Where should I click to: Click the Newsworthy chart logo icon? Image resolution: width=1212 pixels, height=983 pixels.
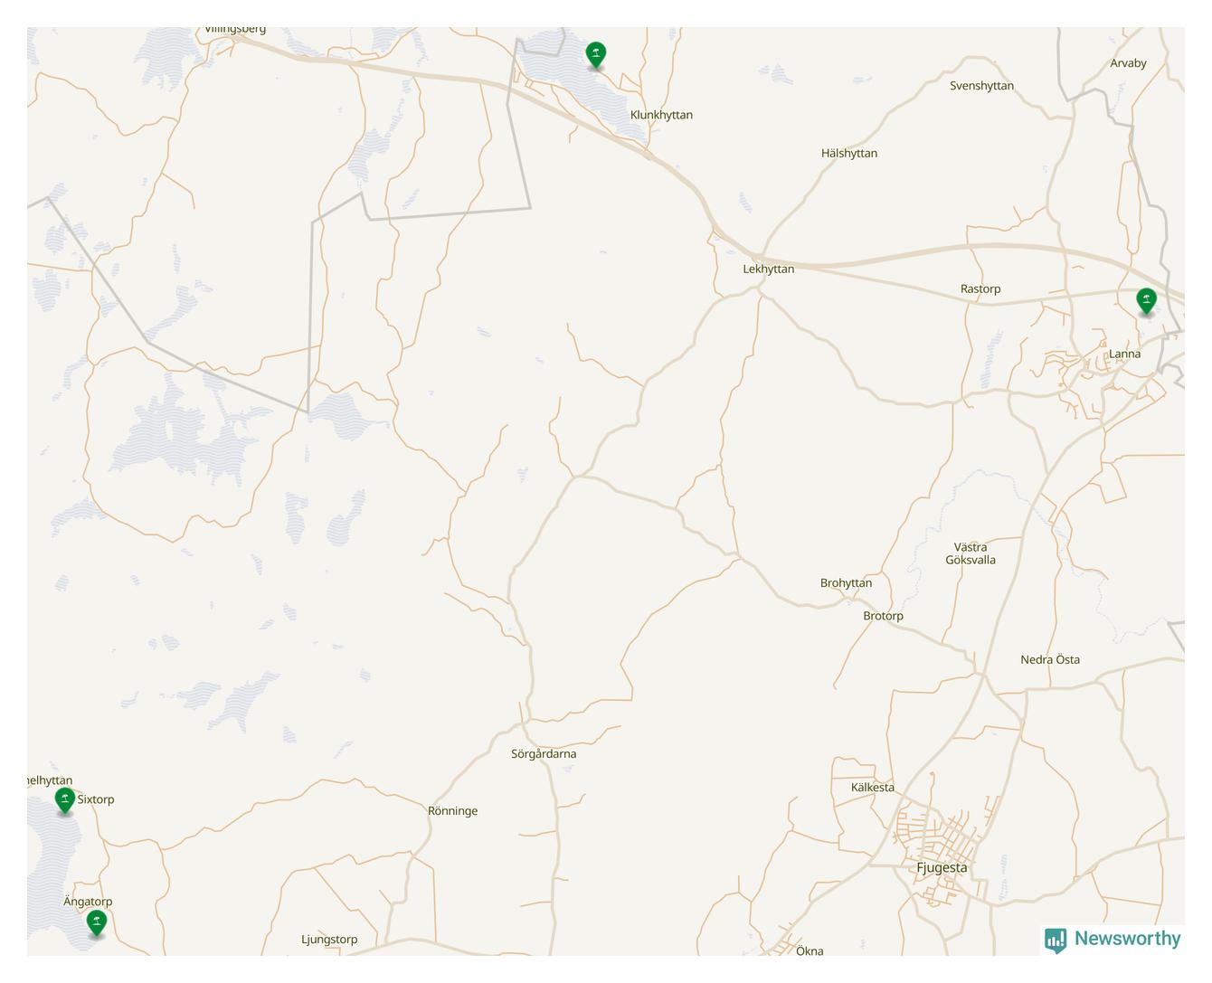pyautogui.click(x=1056, y=940)
